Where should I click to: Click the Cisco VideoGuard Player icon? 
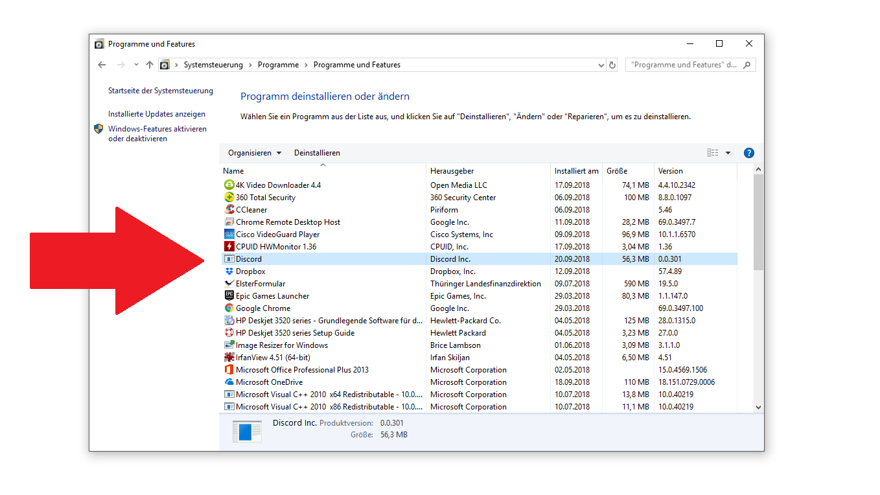pos(229,235)
